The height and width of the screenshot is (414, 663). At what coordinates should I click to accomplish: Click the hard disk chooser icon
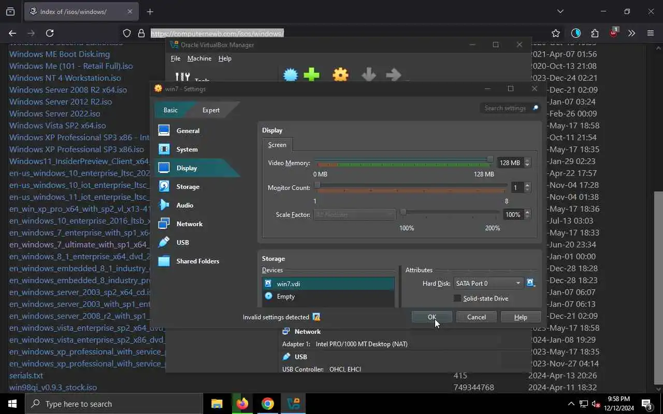click(530, 283)
